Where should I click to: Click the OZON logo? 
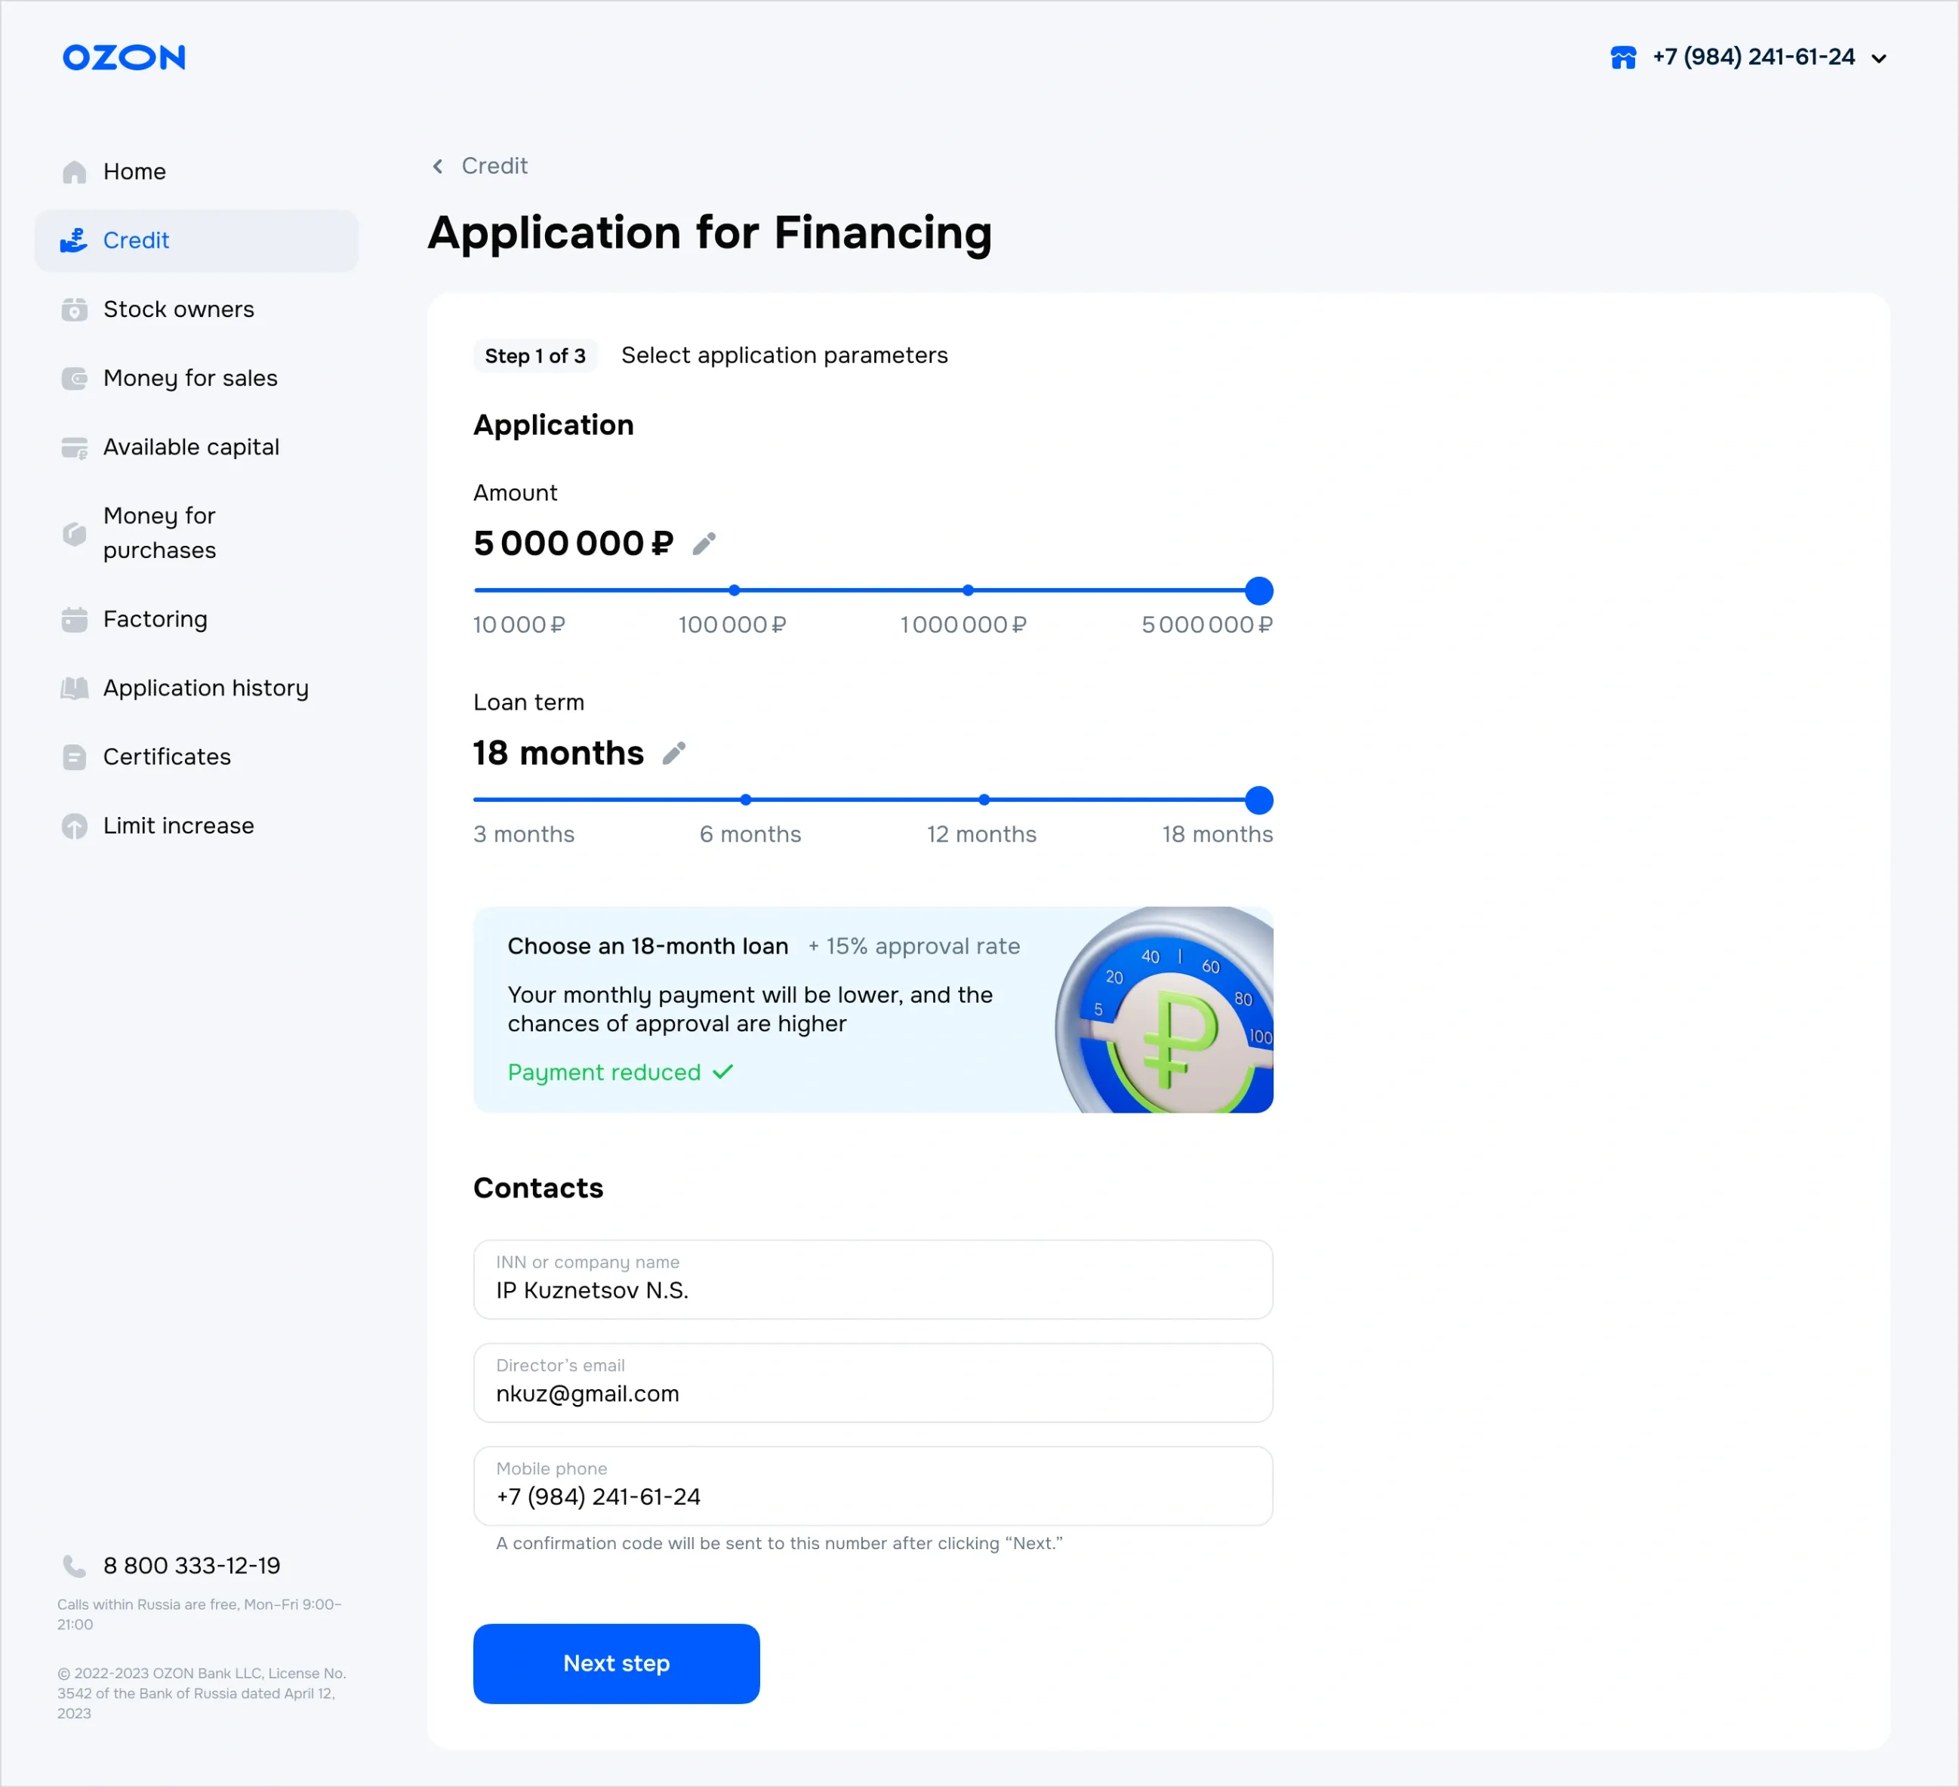(123, 57)
